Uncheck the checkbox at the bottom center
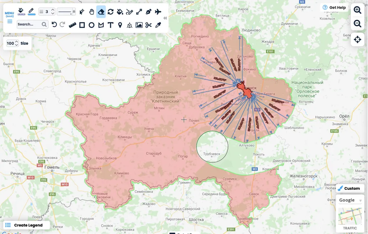The height and width of the screenshot is (234, 368). [172, 233]
